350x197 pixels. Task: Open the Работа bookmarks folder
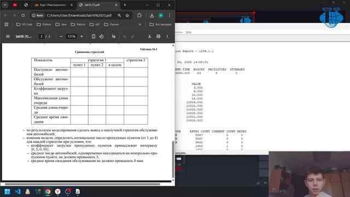78,24
